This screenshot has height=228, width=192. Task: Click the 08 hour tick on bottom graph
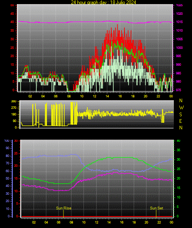coord(71,222)
